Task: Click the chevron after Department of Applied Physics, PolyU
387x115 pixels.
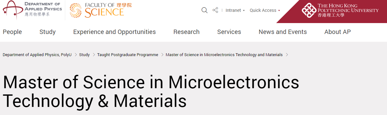Action: click(x=76, y=55)
